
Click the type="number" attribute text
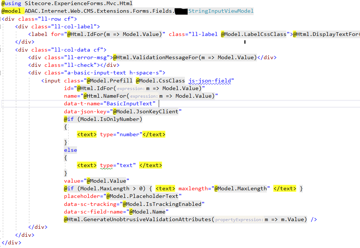[x=120, y=134]
